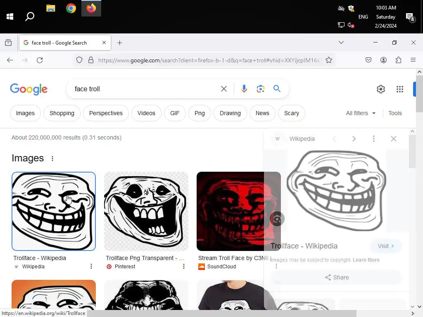Viewport: 423px width, 317px height.
Task: Expand the All filters dropdown
Action: tap(361, 113)
